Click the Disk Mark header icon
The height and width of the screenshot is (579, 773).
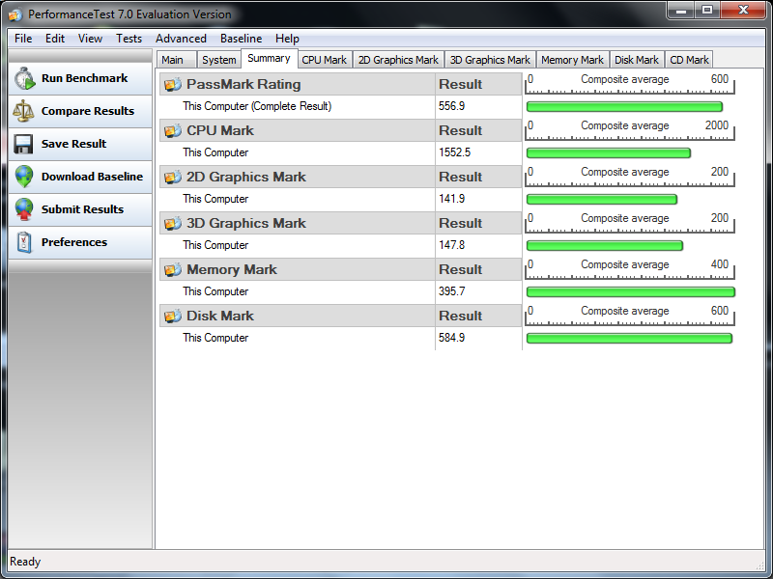tap(173, 316)
